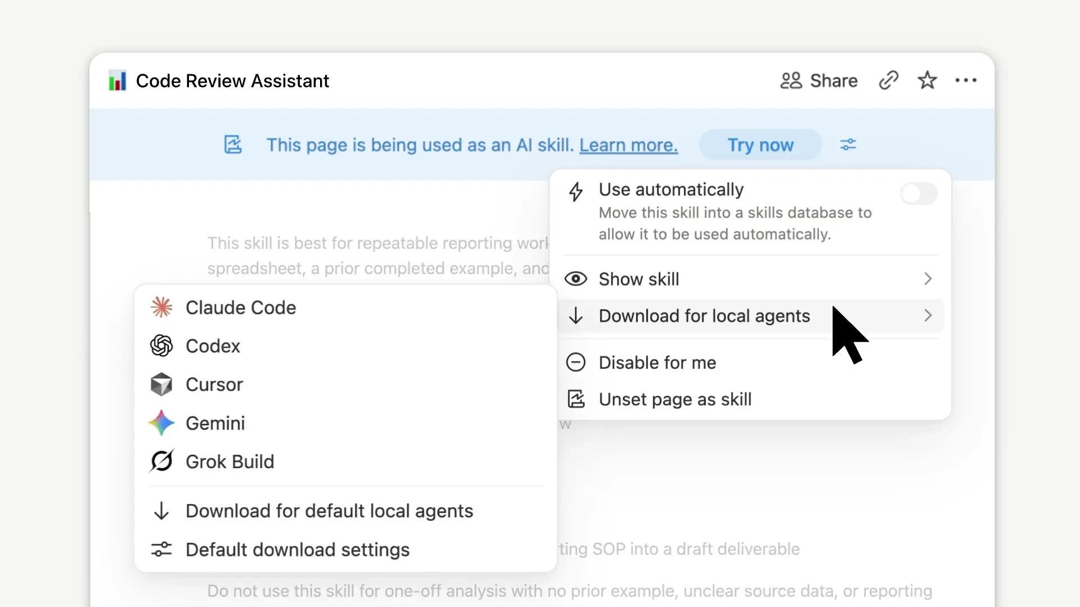Viewport: 1080px width, 607px height.
Task: Pick Gemini as the local agent
Action: (345, 423)
